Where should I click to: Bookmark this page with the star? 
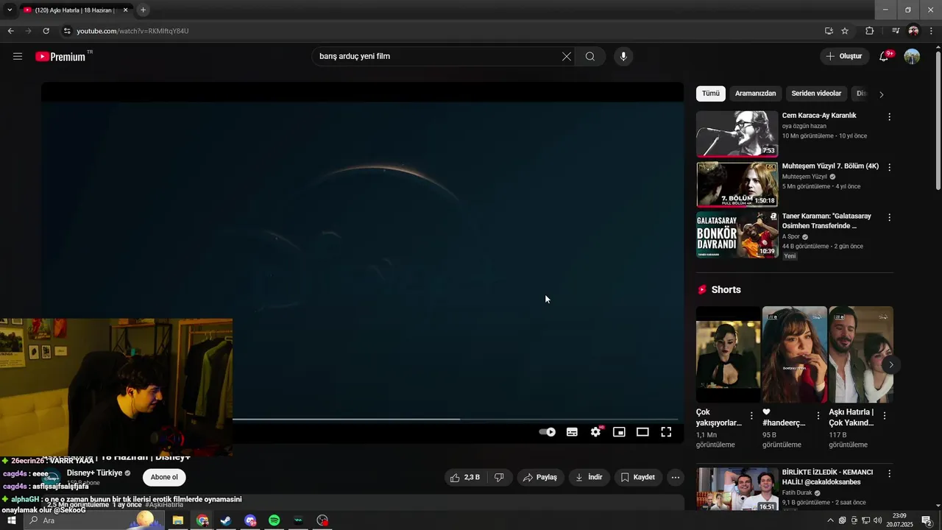click(x=845, y=31)
